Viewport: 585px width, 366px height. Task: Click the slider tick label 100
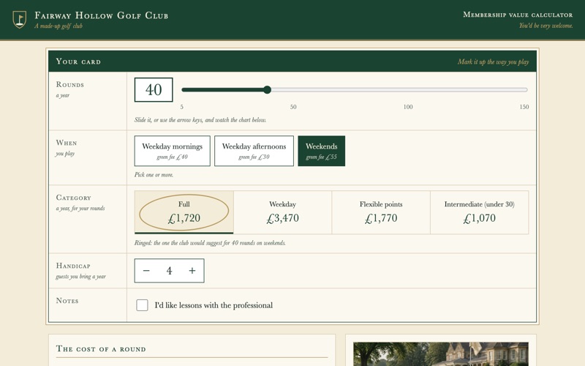click(408, 107)
